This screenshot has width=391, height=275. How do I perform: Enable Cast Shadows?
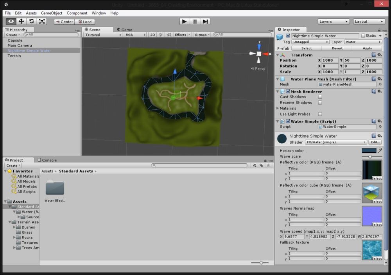point(320,96)
